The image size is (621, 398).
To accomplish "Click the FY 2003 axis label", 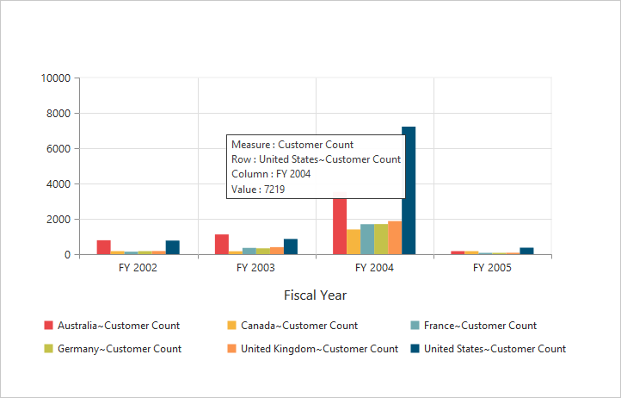I will pos(255,268).
